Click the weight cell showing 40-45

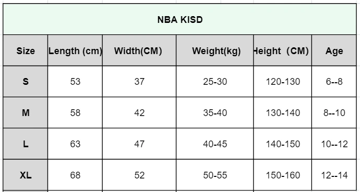[214, 144]
